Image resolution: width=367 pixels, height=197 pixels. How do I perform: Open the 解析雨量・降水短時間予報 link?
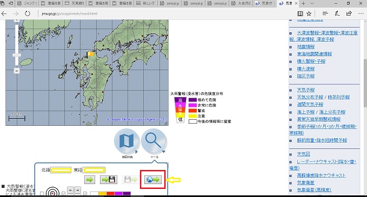coord(322,140)
